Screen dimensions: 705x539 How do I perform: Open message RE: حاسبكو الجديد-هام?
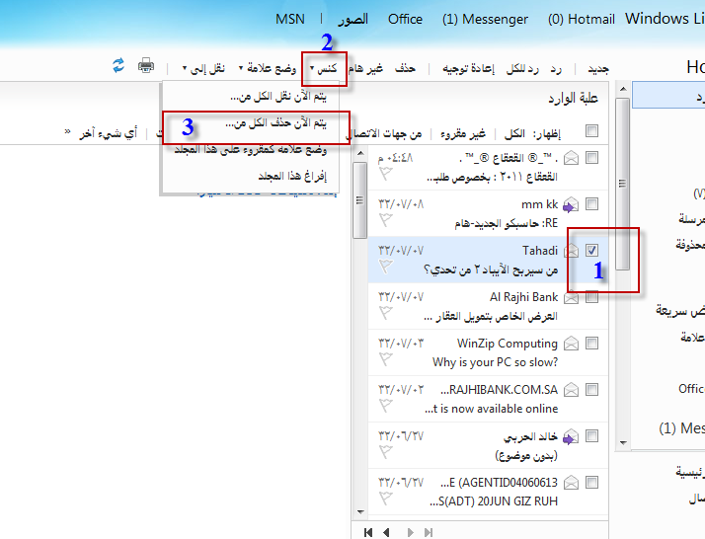click(x=507, y=223)
